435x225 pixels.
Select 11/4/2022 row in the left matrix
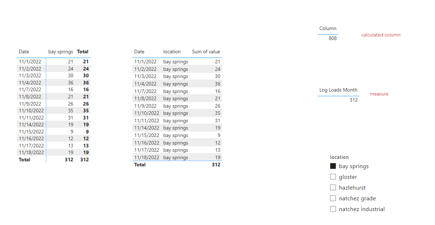[x=30, y=83]
